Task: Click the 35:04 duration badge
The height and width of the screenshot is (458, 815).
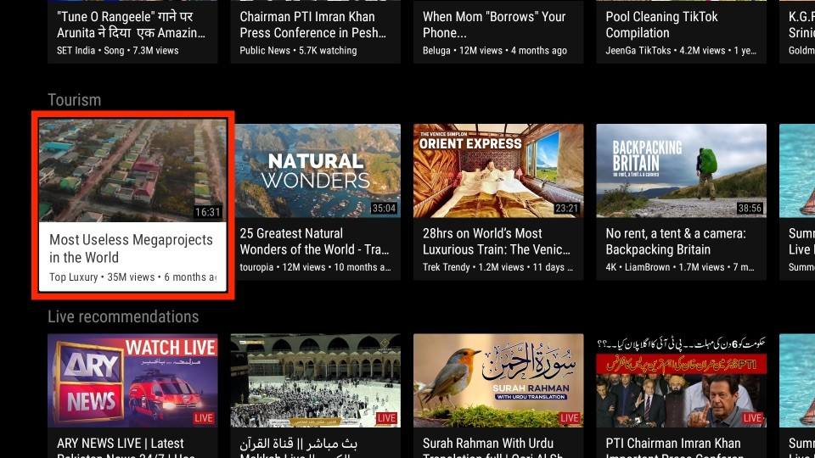Action: click(384, 209)
